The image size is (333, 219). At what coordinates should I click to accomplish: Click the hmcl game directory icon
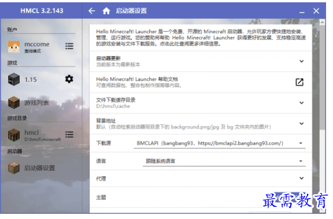(x=14, y=135)
